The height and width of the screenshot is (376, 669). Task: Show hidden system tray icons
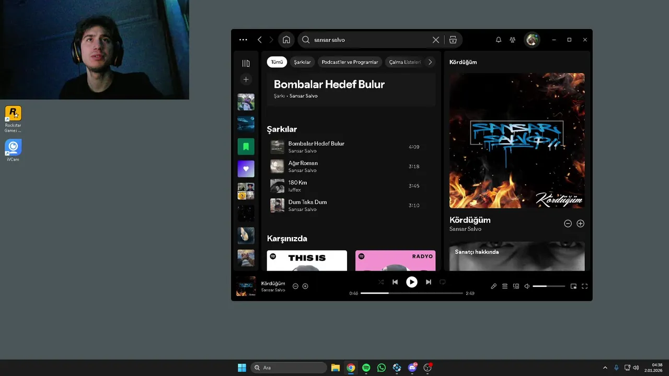click(x=605, y=368)
